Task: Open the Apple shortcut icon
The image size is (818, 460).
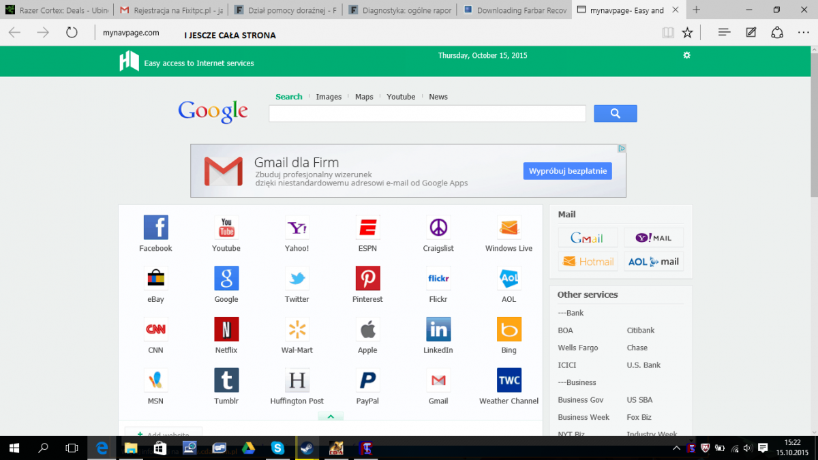Action: coord(367,329)
